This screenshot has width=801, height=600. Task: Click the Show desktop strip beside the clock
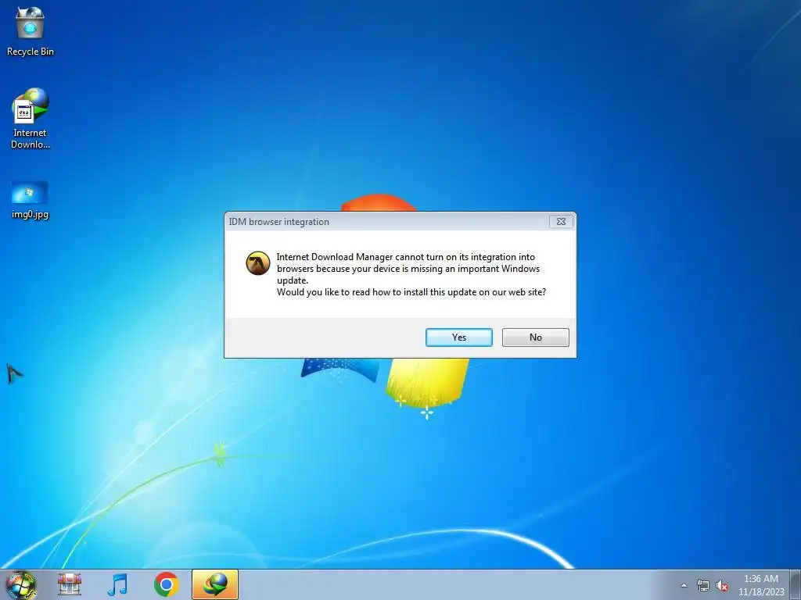(x=796, y=584)
